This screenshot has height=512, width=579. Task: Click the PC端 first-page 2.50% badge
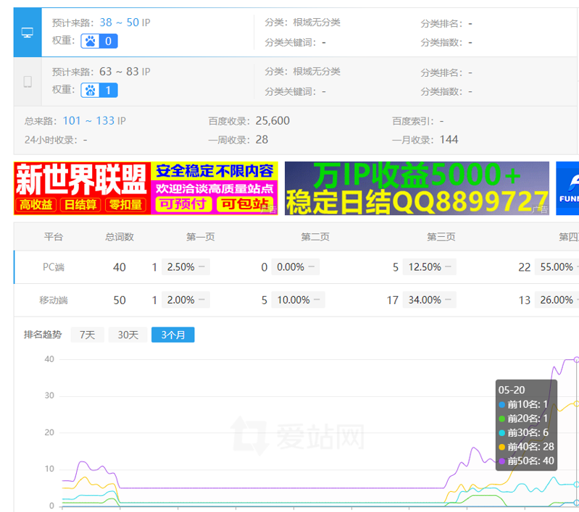pos(181,267)
